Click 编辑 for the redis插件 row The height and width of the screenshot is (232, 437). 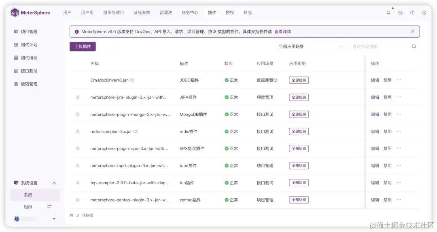[375, 131]
